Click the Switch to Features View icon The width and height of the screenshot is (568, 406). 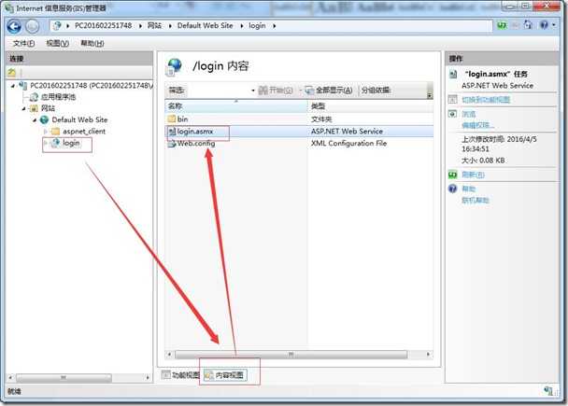[453, 100]
